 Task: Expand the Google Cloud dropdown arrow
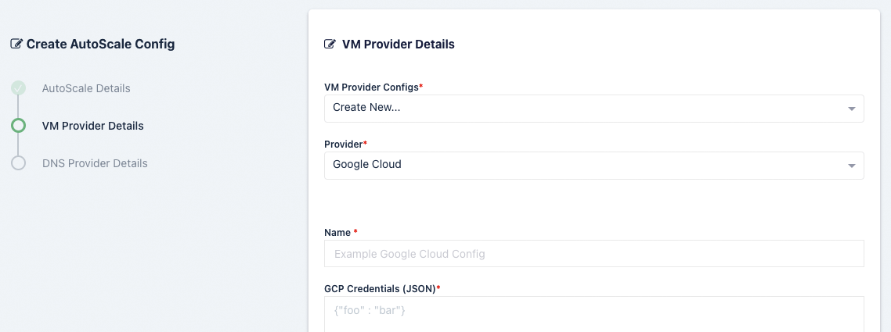click(852, 165)
